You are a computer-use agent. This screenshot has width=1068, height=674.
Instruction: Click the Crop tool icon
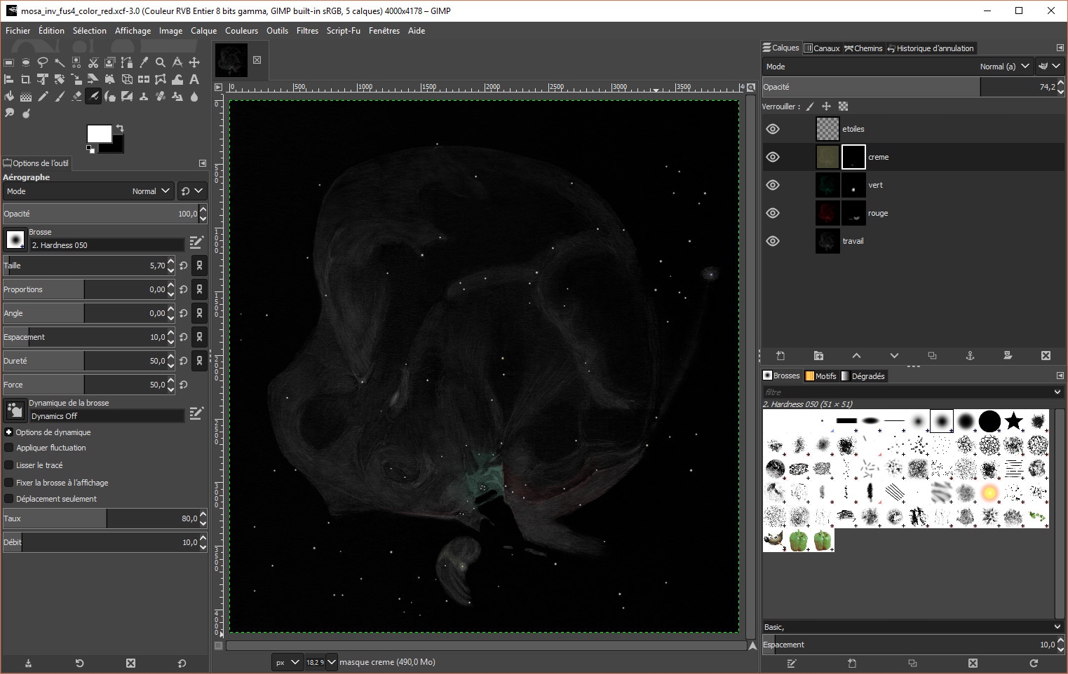coord(26,79)
